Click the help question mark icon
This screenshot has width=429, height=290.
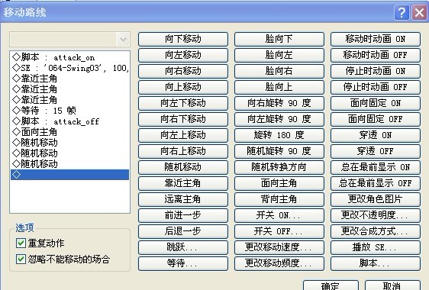coord(402,12)
